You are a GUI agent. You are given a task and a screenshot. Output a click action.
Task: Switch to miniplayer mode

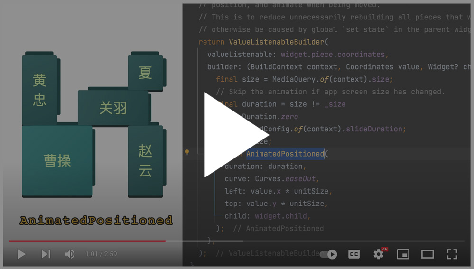coord(403,254)
